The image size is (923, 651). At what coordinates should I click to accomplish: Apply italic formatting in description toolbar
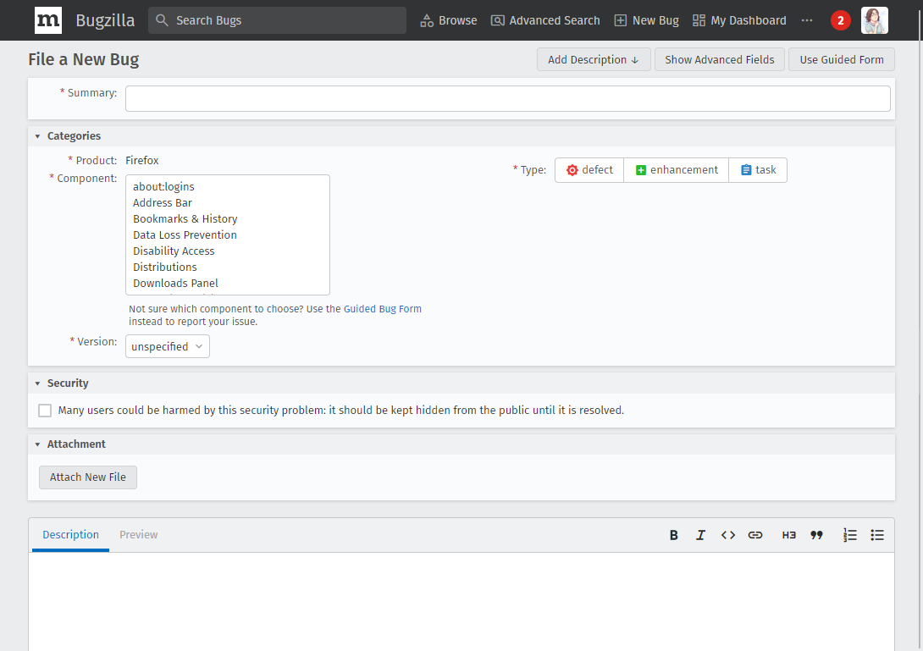[700, 535]
